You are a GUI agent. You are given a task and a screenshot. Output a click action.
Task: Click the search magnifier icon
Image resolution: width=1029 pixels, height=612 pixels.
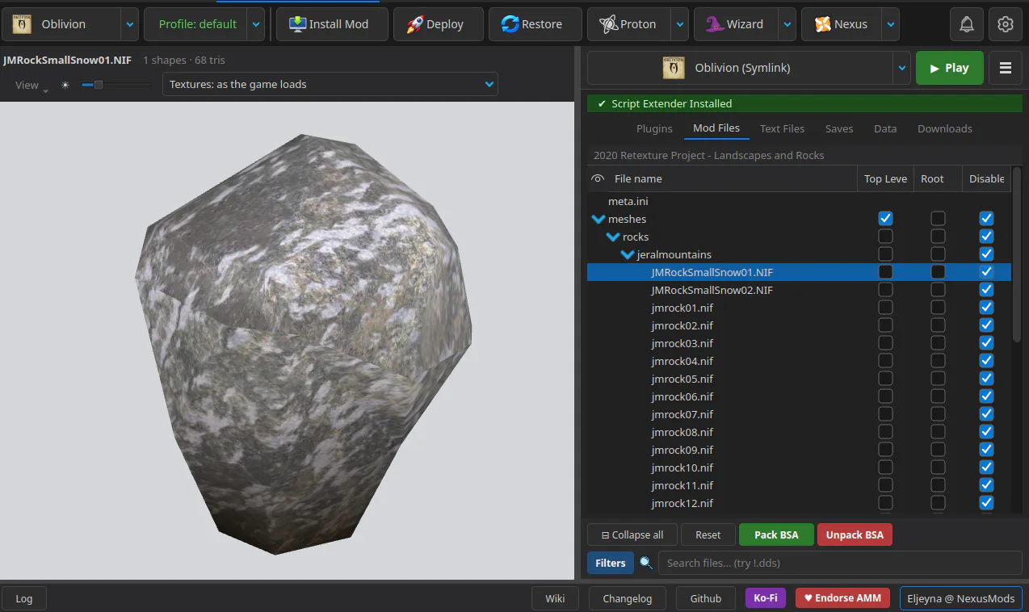[x=646, y=563]
